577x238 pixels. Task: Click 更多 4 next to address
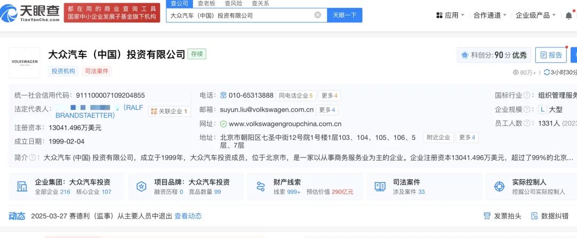[467, 137]
